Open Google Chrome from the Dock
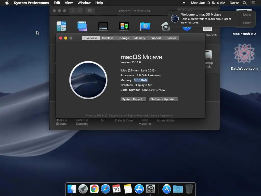 click(94, 189)
